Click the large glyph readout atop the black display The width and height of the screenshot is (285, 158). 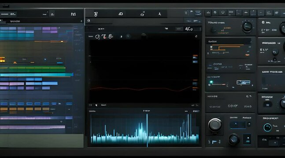104,36
